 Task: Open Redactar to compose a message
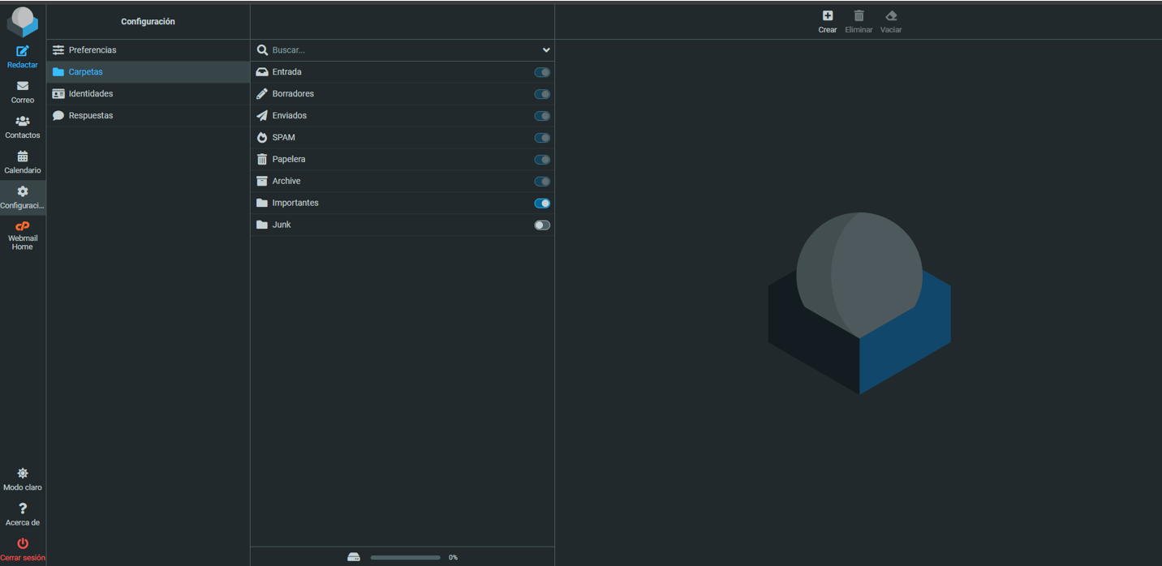23,56
